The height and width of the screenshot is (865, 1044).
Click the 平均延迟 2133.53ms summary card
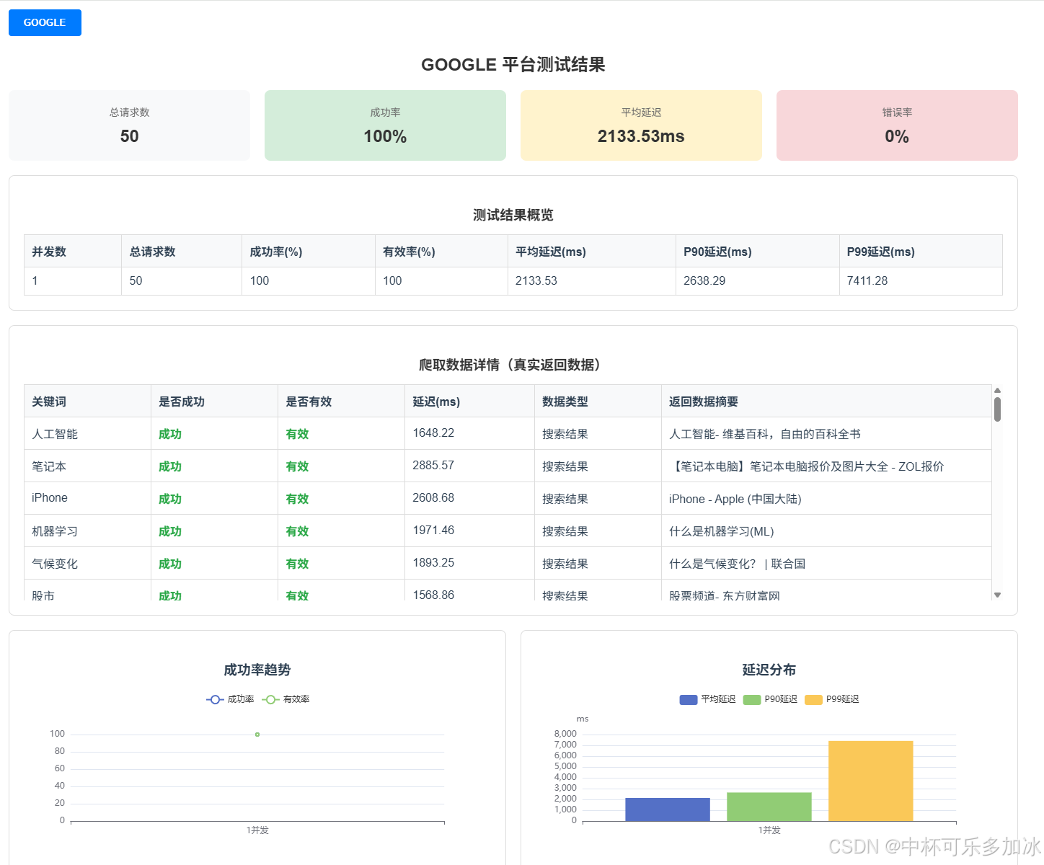tap(641, 125)
